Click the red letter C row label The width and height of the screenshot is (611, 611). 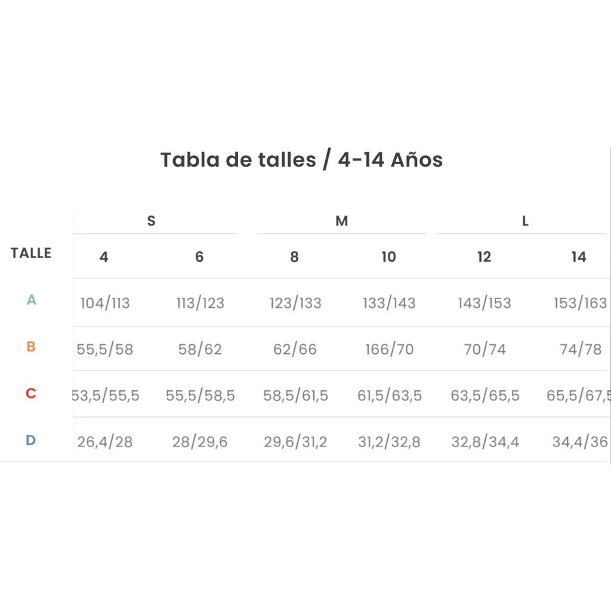pos(31,393)
